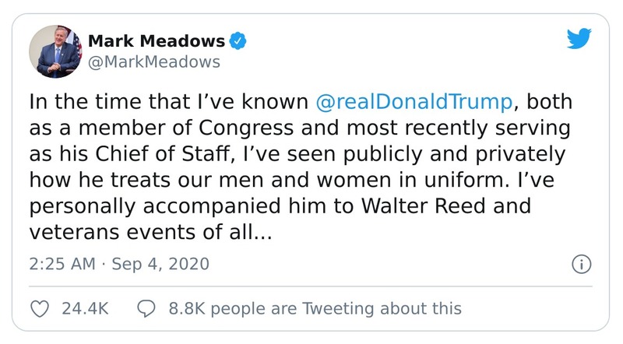Click the "Mark Meadows" display name
623x344 pixels.
click(157, 40)
